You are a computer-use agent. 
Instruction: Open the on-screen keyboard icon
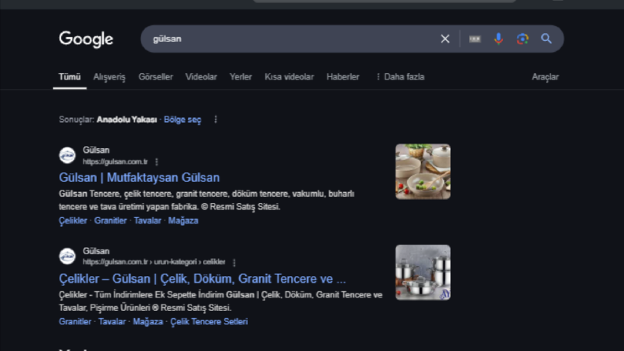point(474,39)
